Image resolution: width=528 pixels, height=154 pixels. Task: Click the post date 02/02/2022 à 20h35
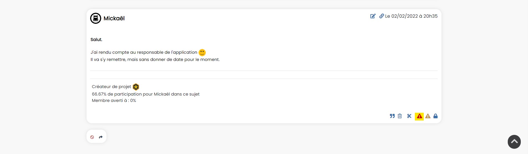click(411, 16)
